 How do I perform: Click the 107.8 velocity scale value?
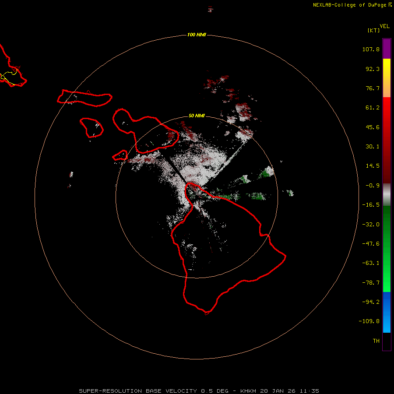pyautogui.click(x=371, y=49)
